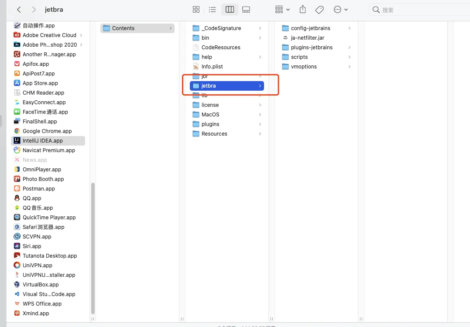Select the ja-netfilter.jar file
Viewport: 470px width, 327px height.
307,38
